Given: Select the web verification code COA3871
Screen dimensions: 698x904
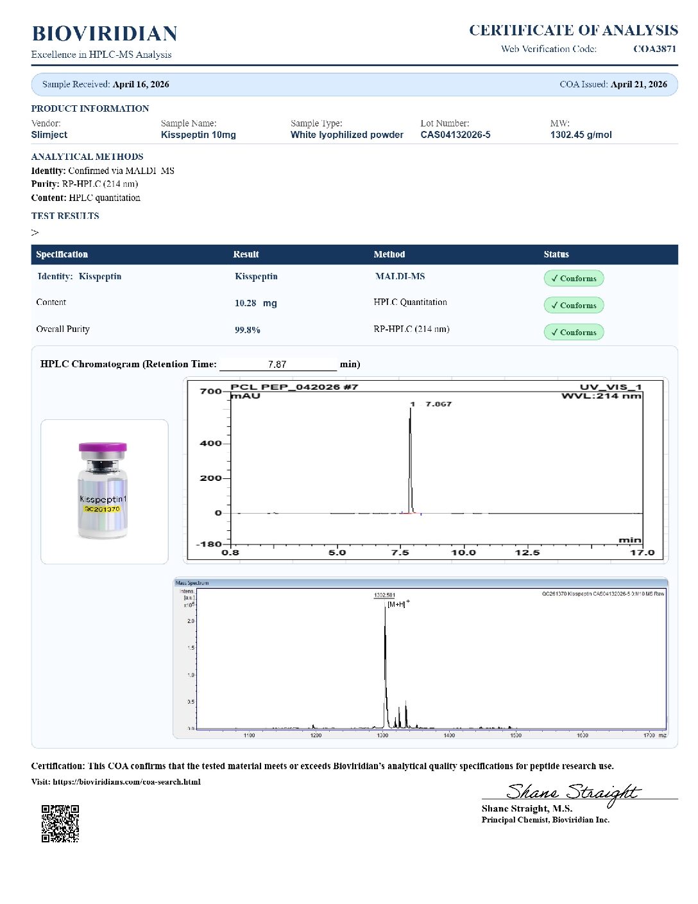Looking at the screenshot, I should pyautogui.click(x=654, y=49).
